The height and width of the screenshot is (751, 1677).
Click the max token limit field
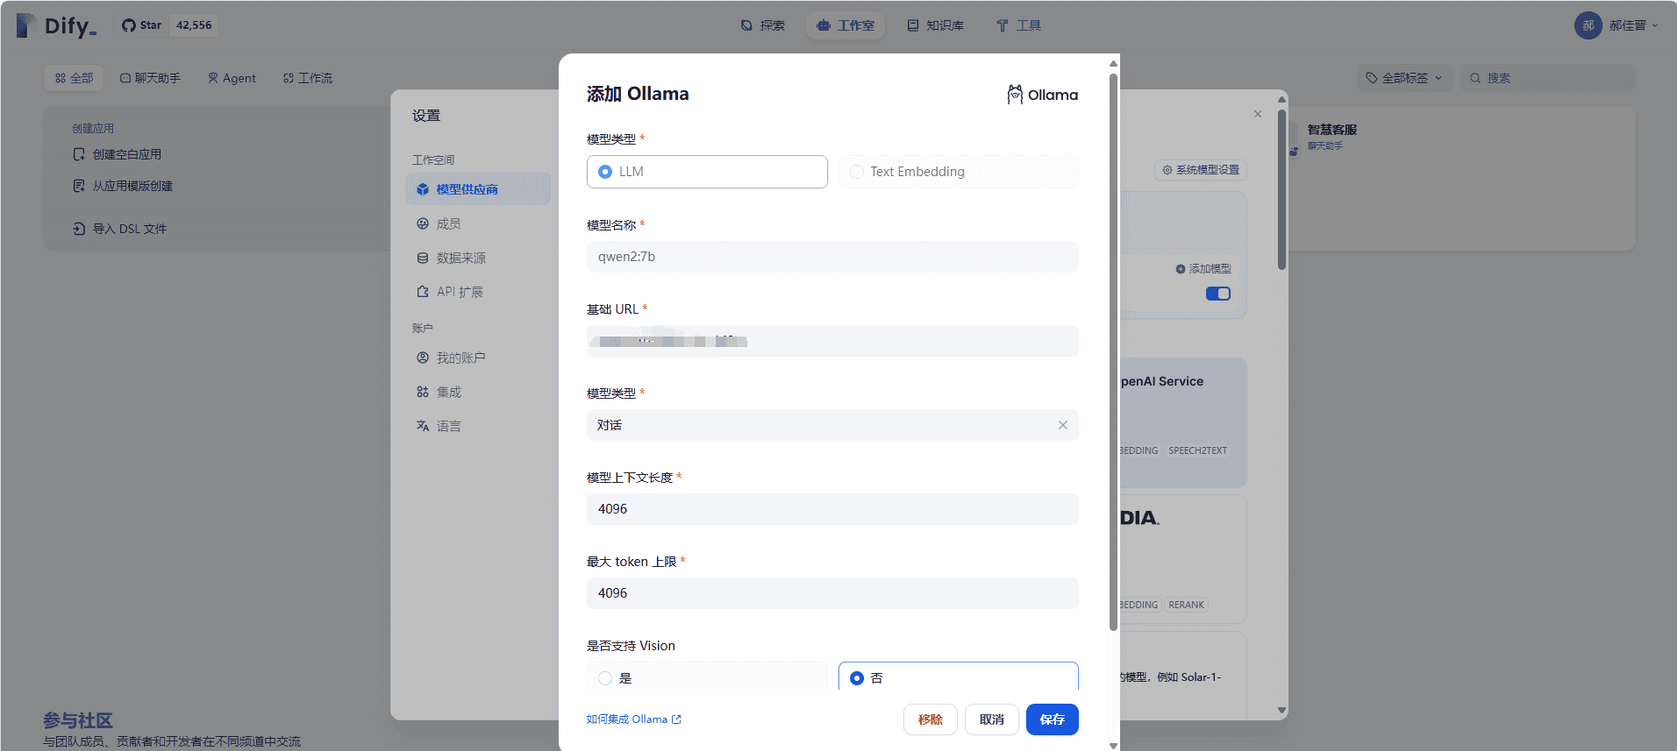[x=832, y=593]
